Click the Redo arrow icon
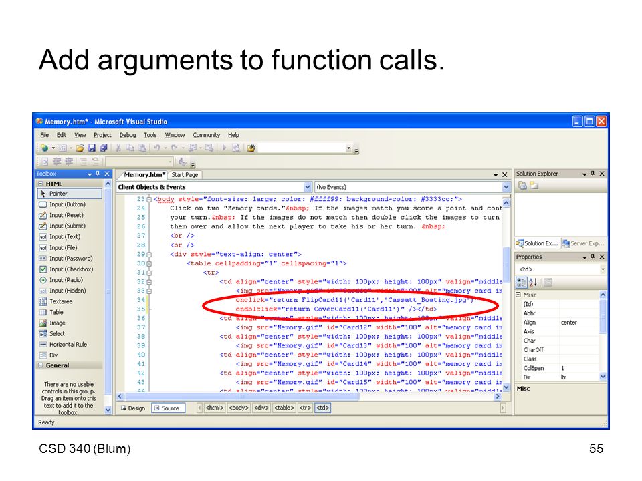This screenshot has width=642, height=481. (175, 148)
